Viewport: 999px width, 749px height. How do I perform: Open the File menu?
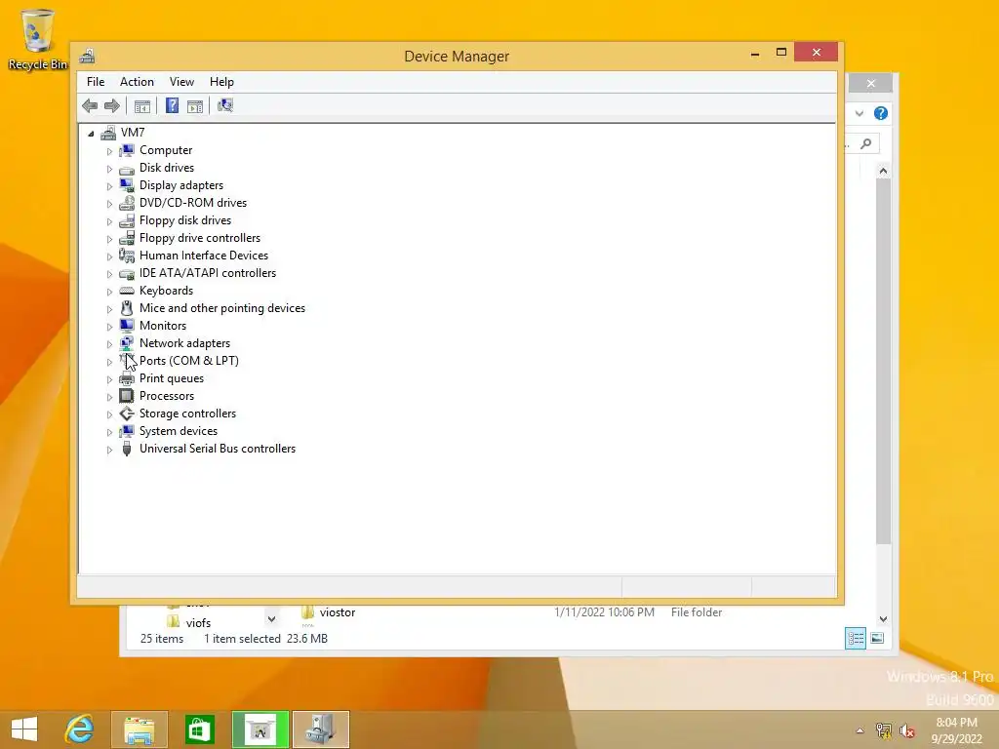tap(96, 82)
